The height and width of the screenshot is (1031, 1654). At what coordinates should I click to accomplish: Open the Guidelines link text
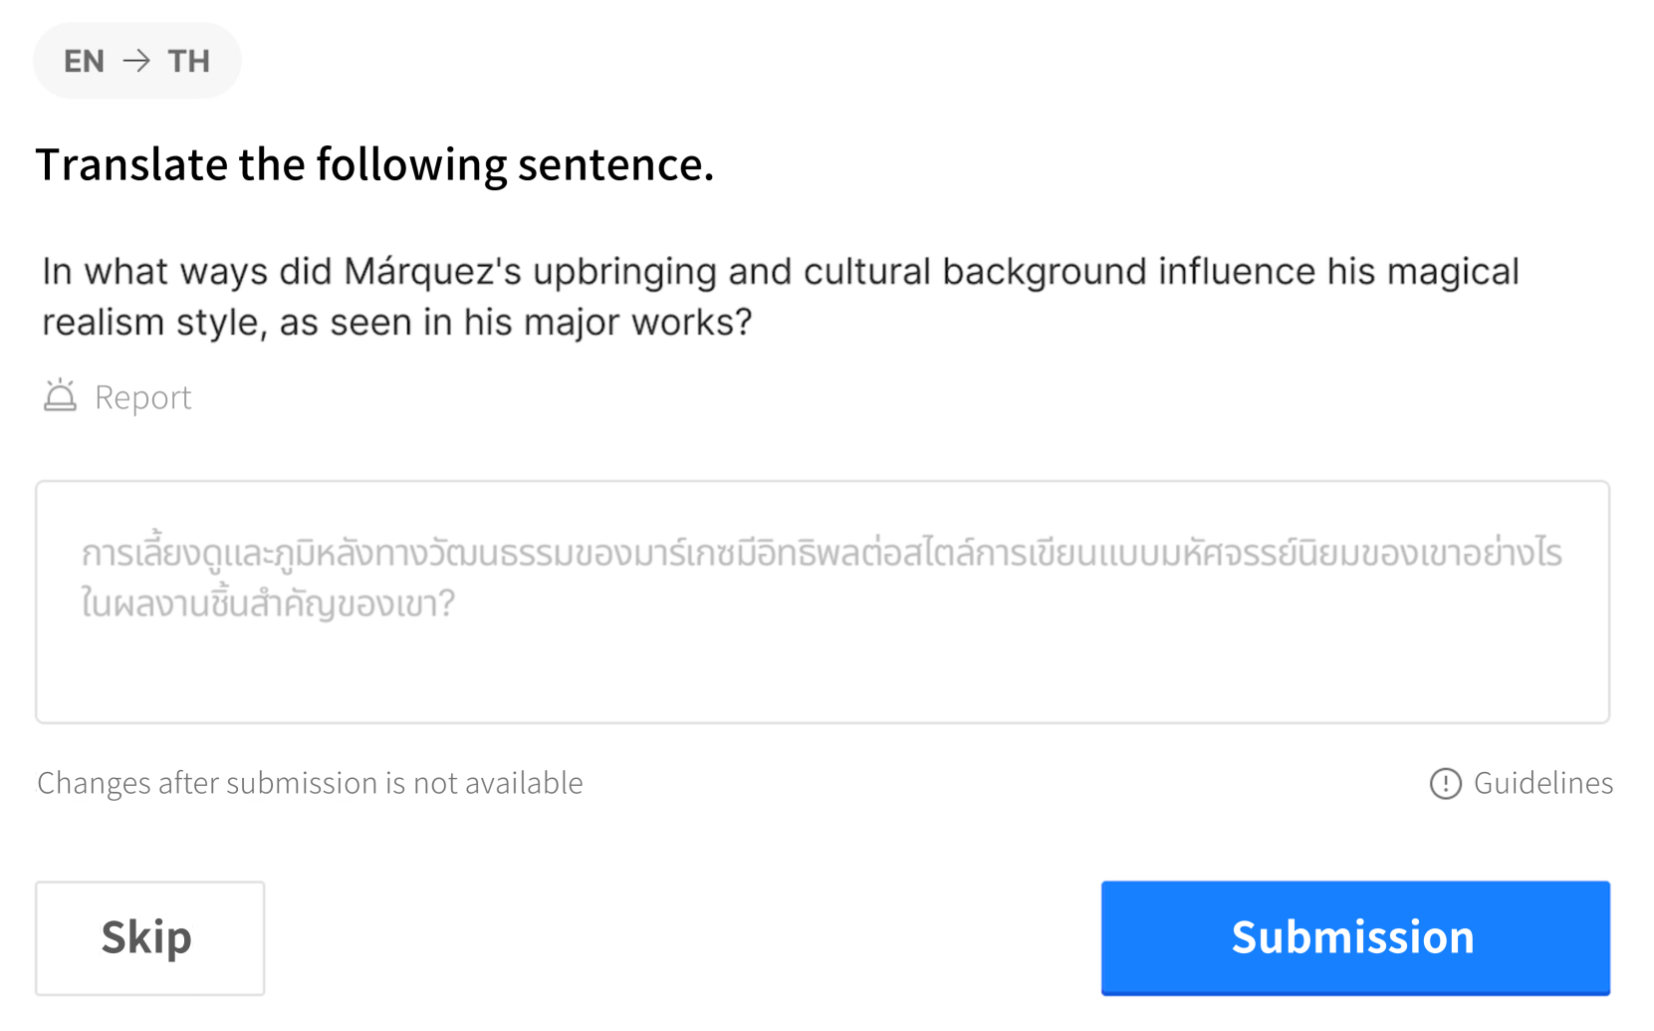pos(1542,783)
